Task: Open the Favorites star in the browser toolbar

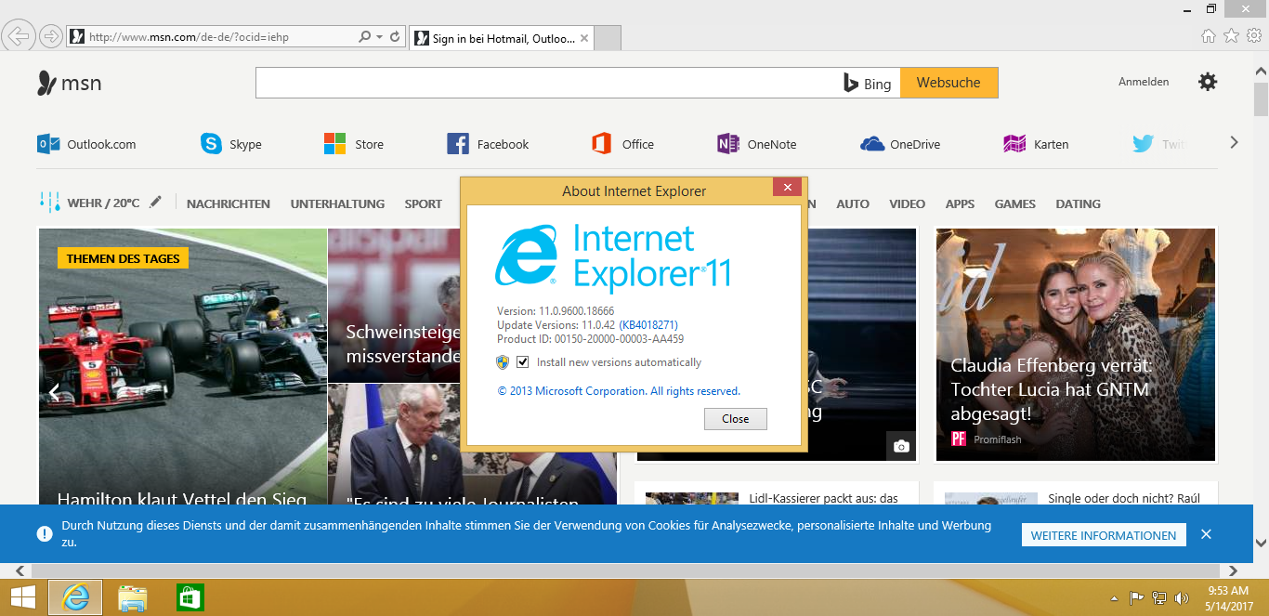Action: pos(1232,36)
